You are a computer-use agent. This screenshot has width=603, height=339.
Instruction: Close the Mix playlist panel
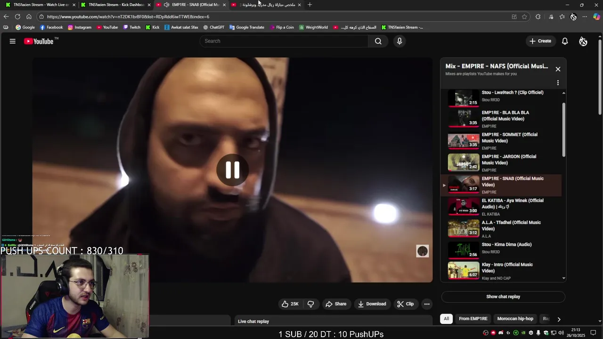(558, 69)
